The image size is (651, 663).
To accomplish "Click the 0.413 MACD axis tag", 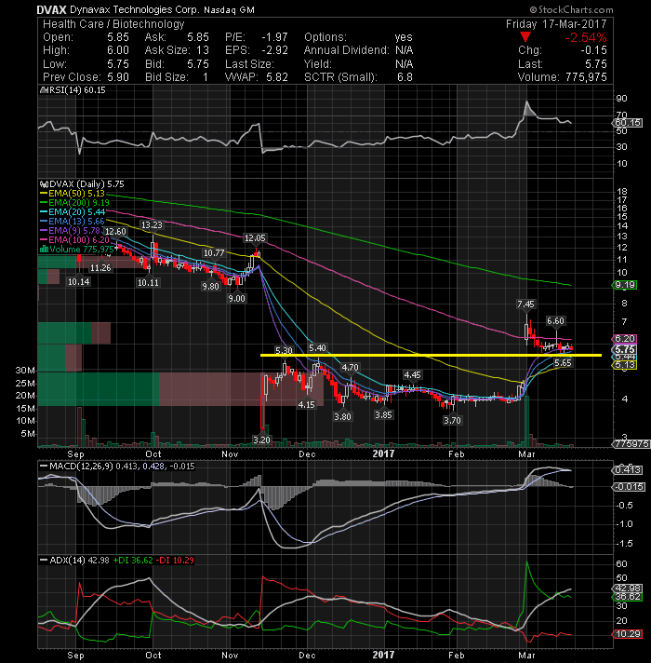I will click(x=628, y=470).
